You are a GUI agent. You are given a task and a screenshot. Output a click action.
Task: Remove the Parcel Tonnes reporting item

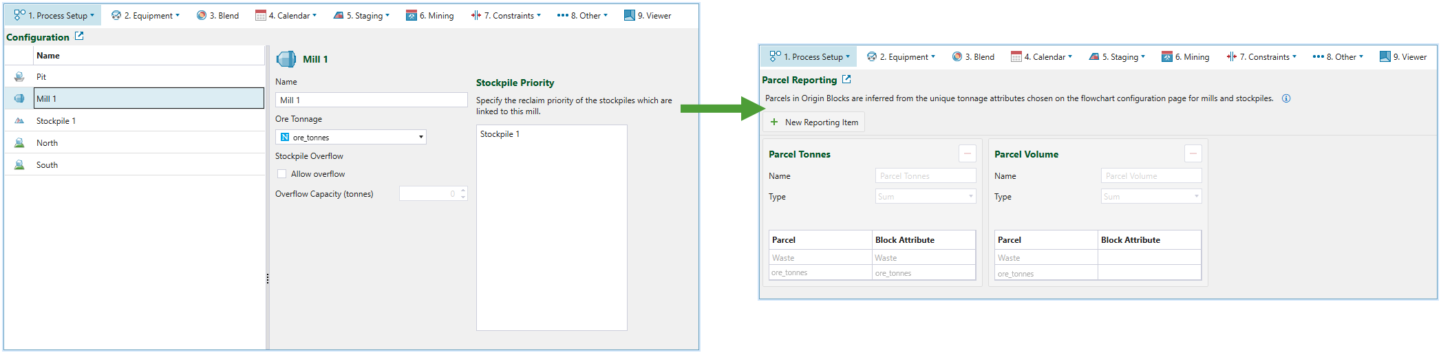click(967, 154)
